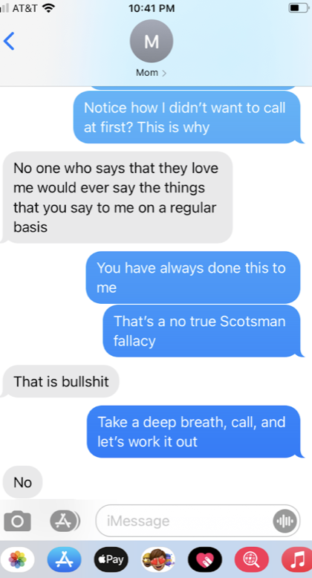The image size is (312, 578).
Task: Open the #images search globe icon
Action: 252,559
